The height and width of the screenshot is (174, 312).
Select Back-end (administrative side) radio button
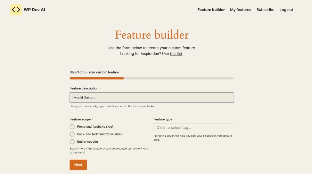[72, 134]
